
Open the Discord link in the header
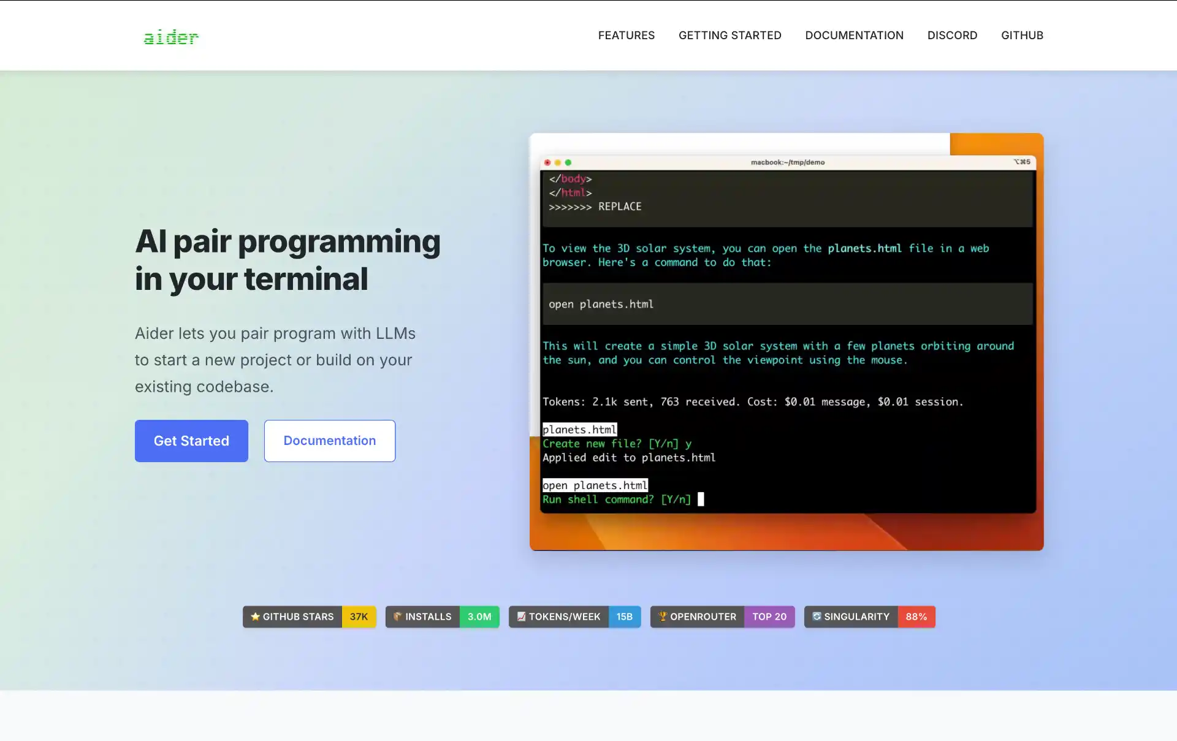952,36
